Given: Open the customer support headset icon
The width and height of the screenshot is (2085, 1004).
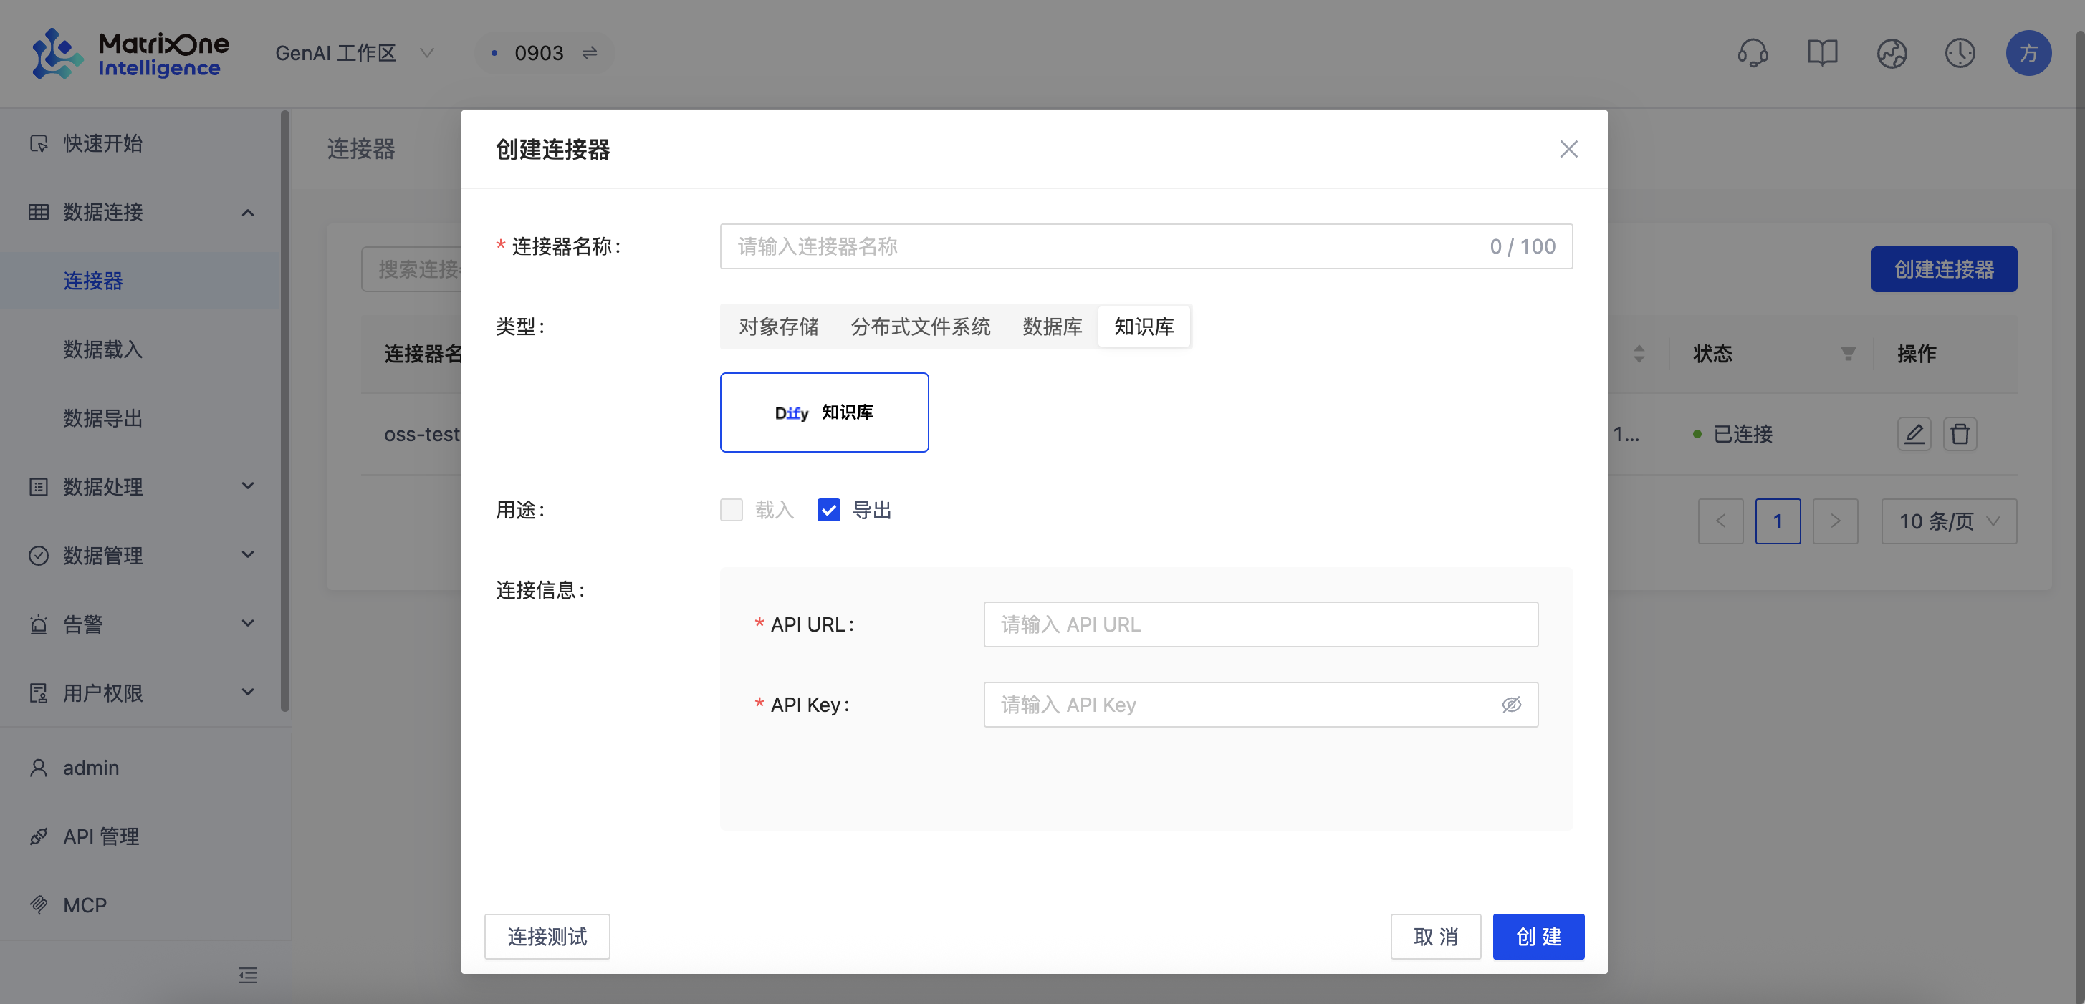Looking at the screenshot, I should [1753, 54].
